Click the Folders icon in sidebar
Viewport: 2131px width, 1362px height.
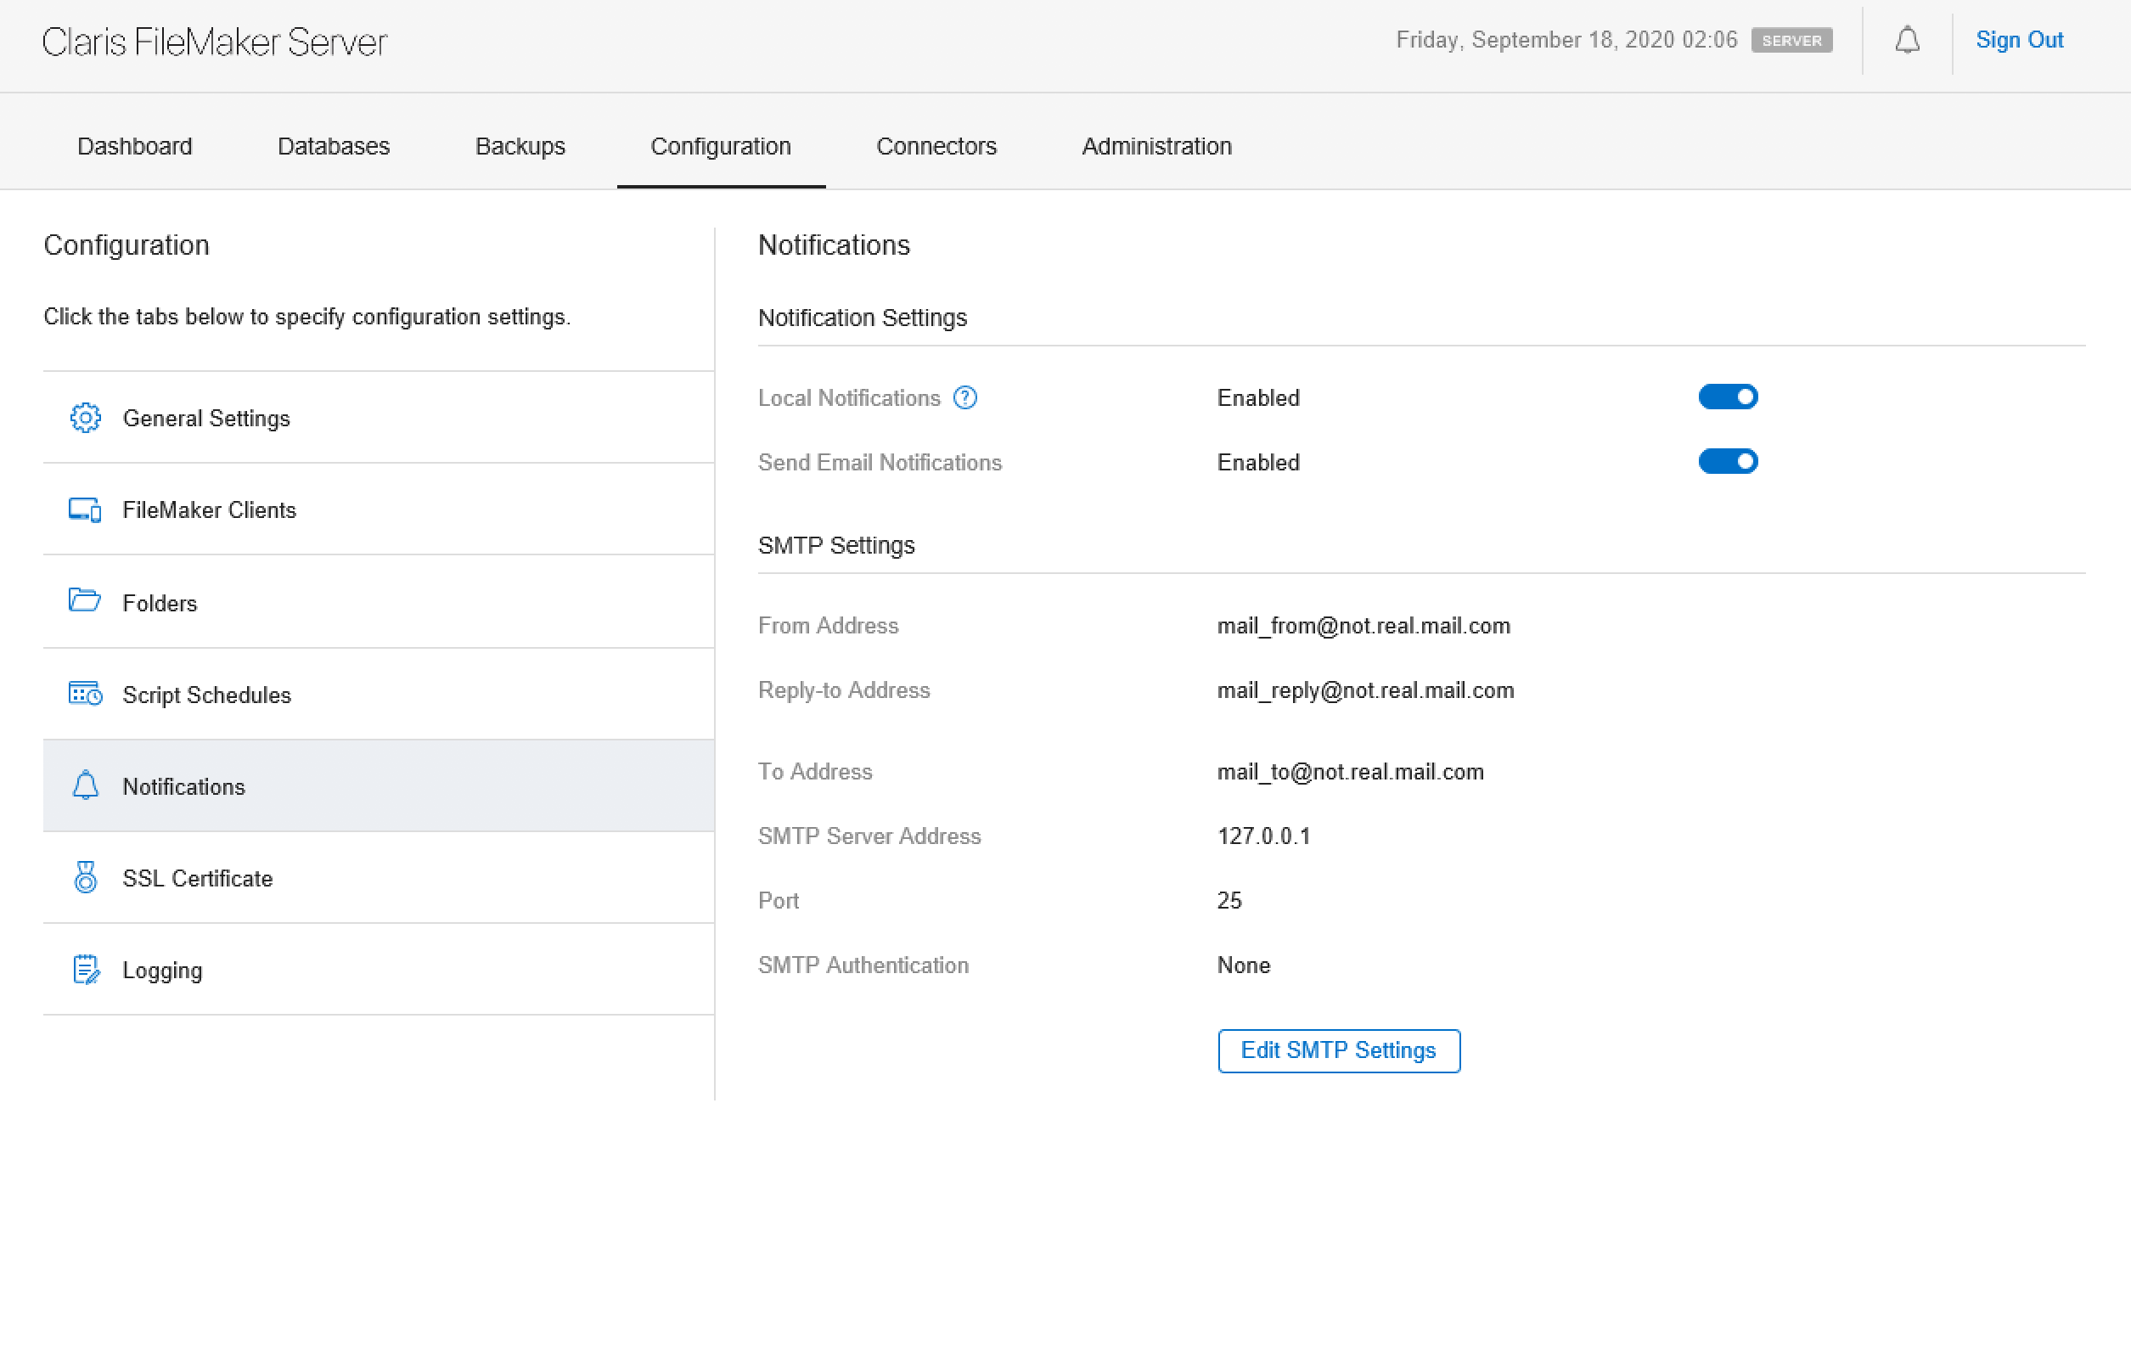[85, 601]
